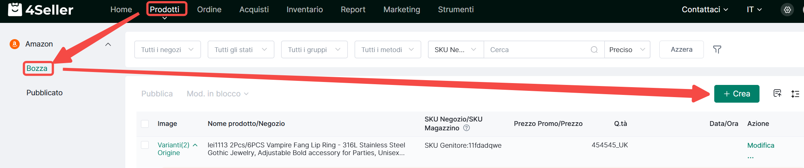Viewport: 804px width, 168px height.
Task: Open the Tutti i negozi dropdown
Action: 167,49
